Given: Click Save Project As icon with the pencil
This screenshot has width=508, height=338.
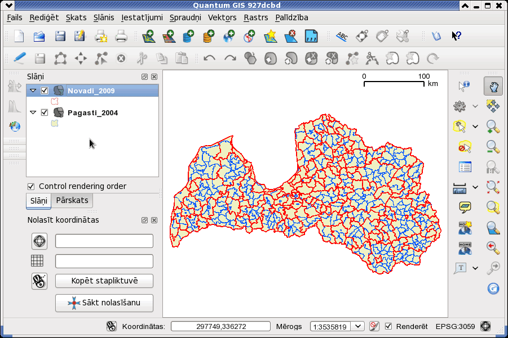Looking at the screenshot, I should [x=79, y=36].
